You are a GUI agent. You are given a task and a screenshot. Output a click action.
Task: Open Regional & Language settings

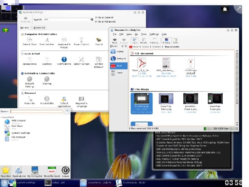click(x=81, y=102)
